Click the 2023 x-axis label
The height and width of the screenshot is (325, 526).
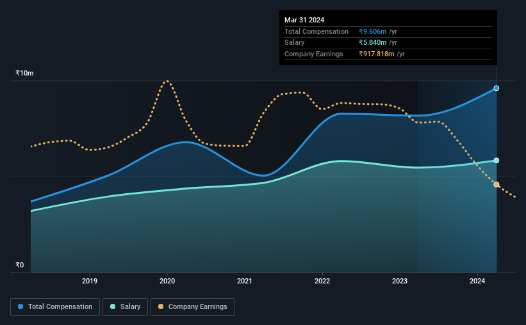[400, 281]
